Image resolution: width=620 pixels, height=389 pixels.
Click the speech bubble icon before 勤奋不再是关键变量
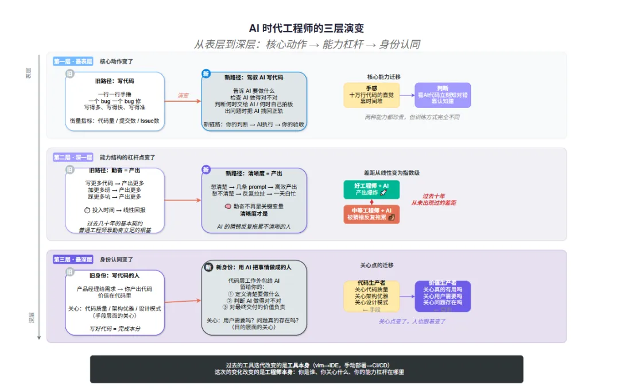click(x=228, y=206)
